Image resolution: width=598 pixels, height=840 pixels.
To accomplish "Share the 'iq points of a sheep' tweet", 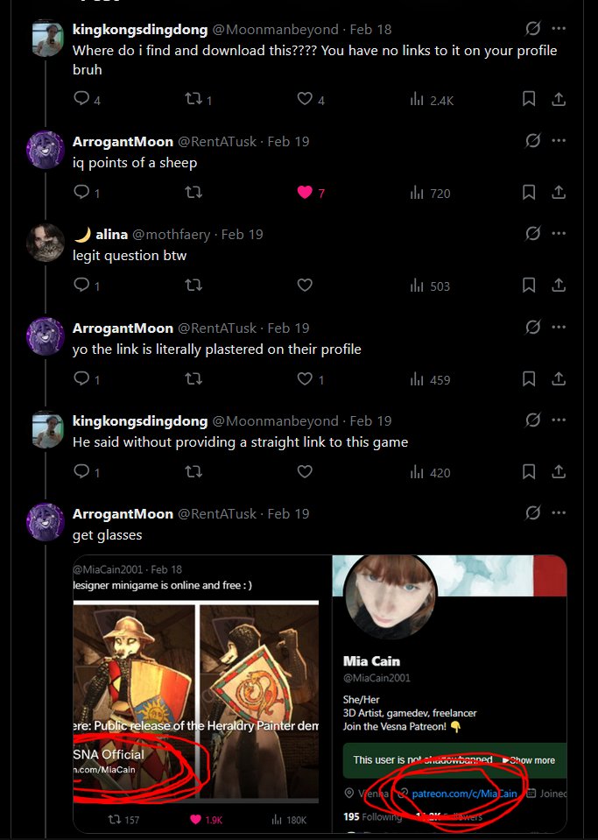I will click(x=559, y=193).
